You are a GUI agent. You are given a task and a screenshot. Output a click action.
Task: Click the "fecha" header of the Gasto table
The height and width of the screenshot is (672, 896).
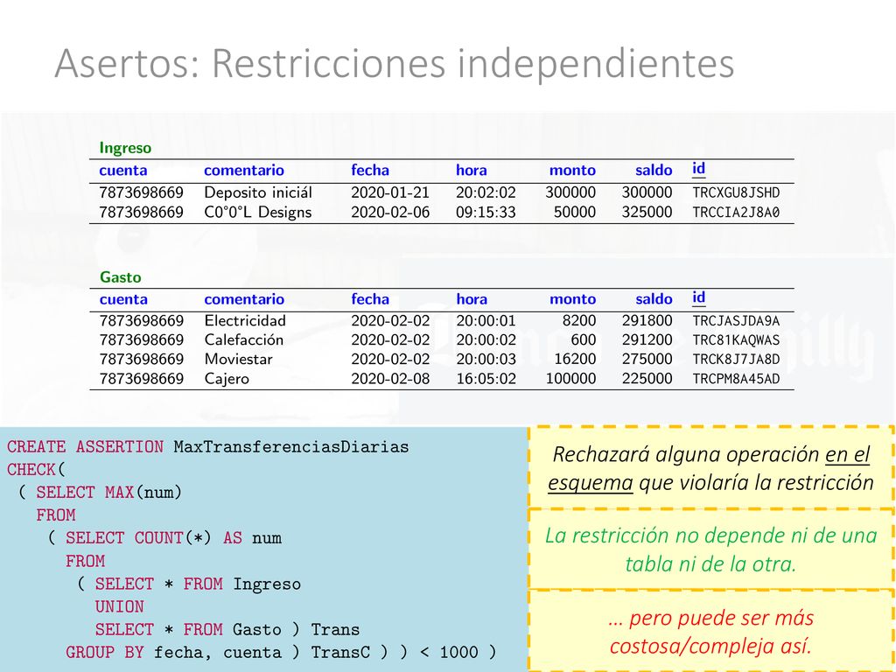[370, 299]
